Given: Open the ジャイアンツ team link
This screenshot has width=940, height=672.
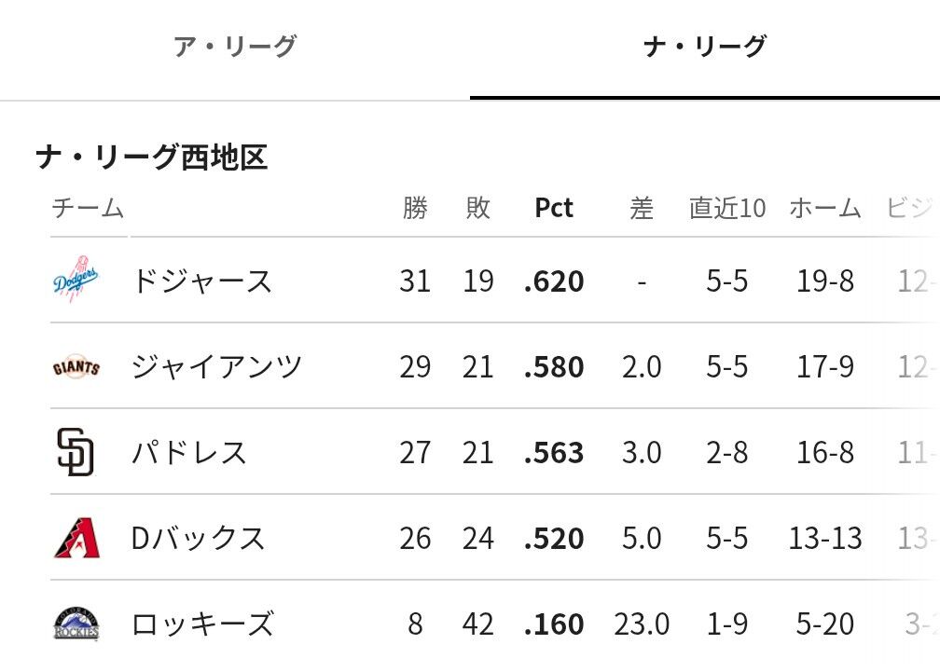Looking at the screenshot, I should 217,366.
